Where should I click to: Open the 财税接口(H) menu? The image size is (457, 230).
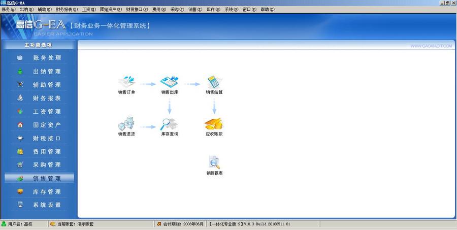point(137,9)
